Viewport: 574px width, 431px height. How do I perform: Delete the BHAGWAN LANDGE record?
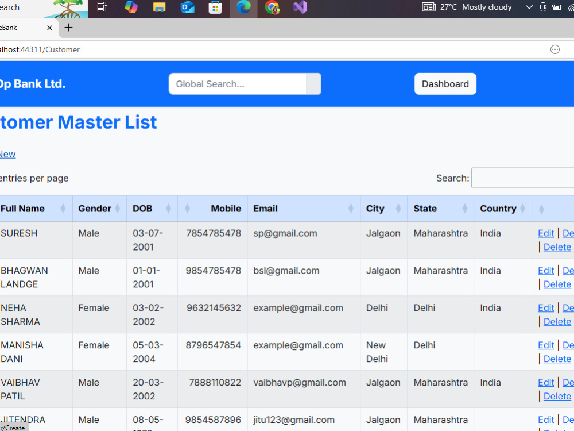click(557, 285)
